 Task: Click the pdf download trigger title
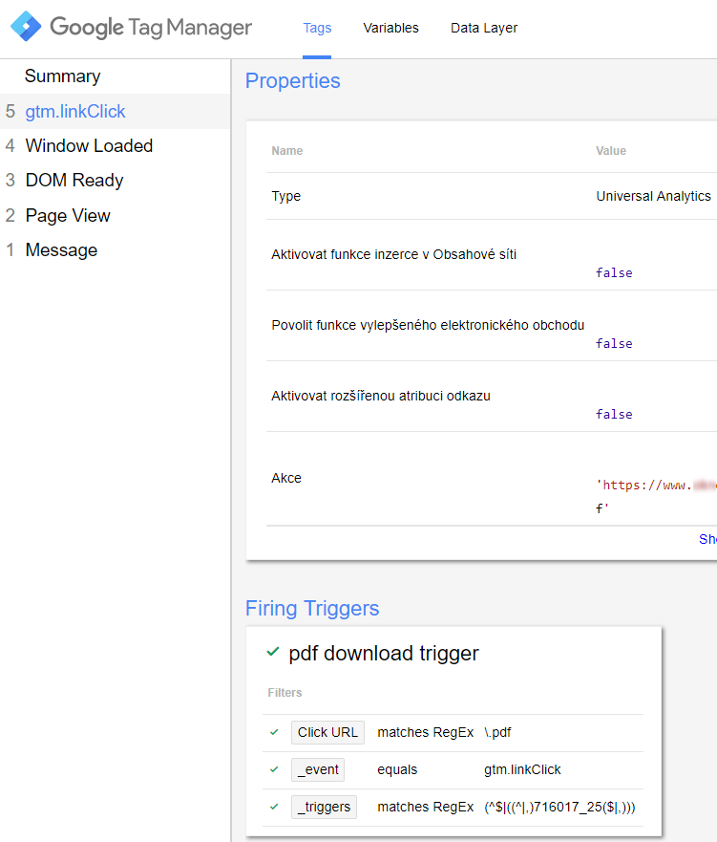click(x=384, y=654)
